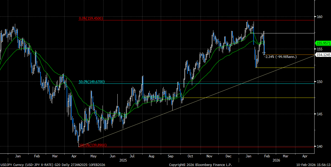Click the white 154.1245 price tag
The width and height of the screenshot is (331, 167).
323,55
